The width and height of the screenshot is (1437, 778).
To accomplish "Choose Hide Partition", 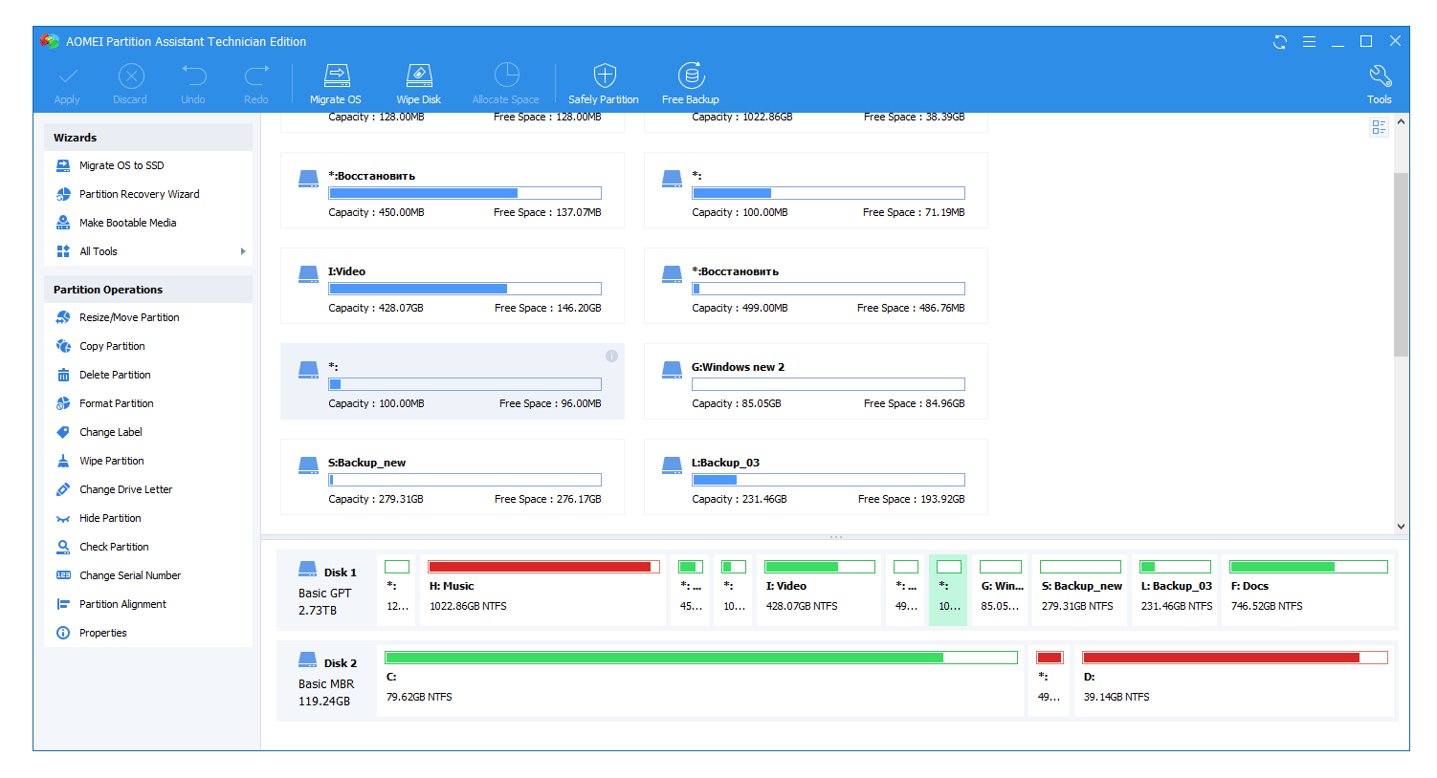I will click(110, 518).
